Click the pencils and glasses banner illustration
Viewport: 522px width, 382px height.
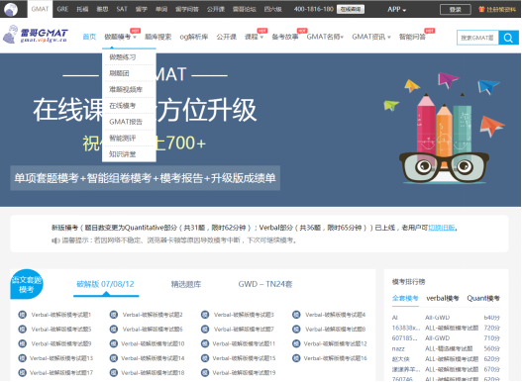pos(445,128)
